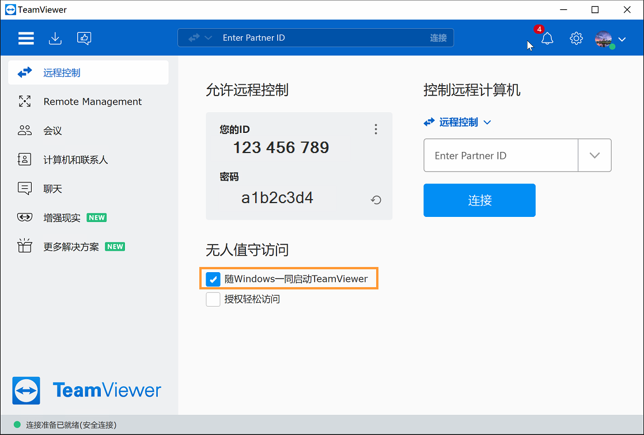Viewport: 644px width, 435px height.
Task: Click the gift box icon
Action: pyautogui.click(x=25, y=245)
